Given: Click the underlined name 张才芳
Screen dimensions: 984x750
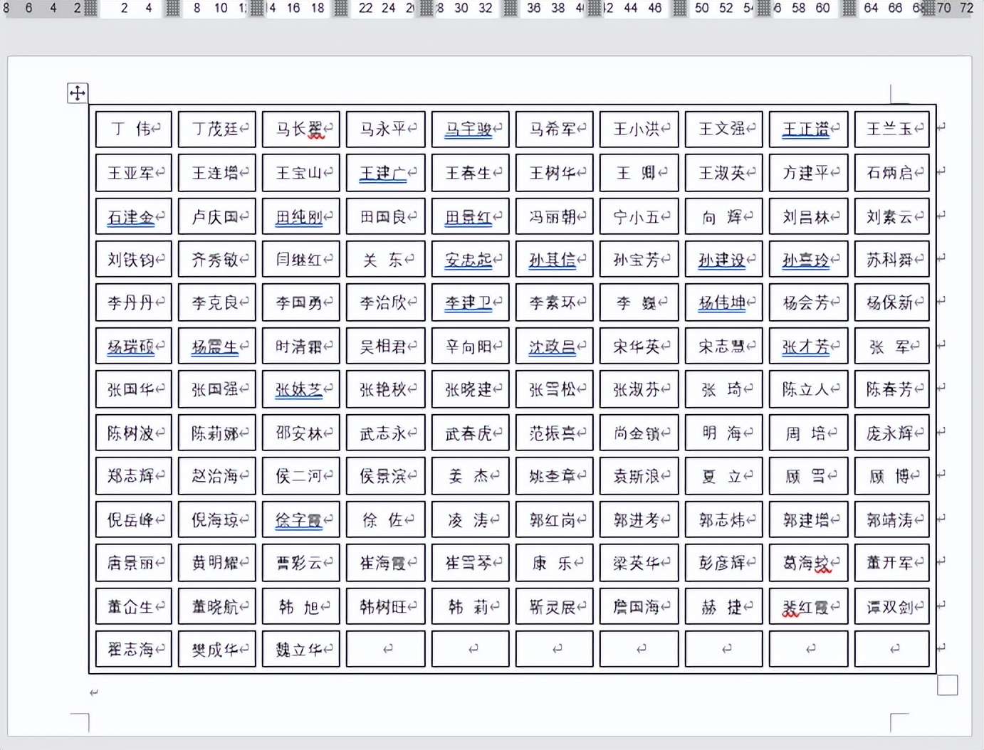Looking at the screenshot, I should point(805,346).
